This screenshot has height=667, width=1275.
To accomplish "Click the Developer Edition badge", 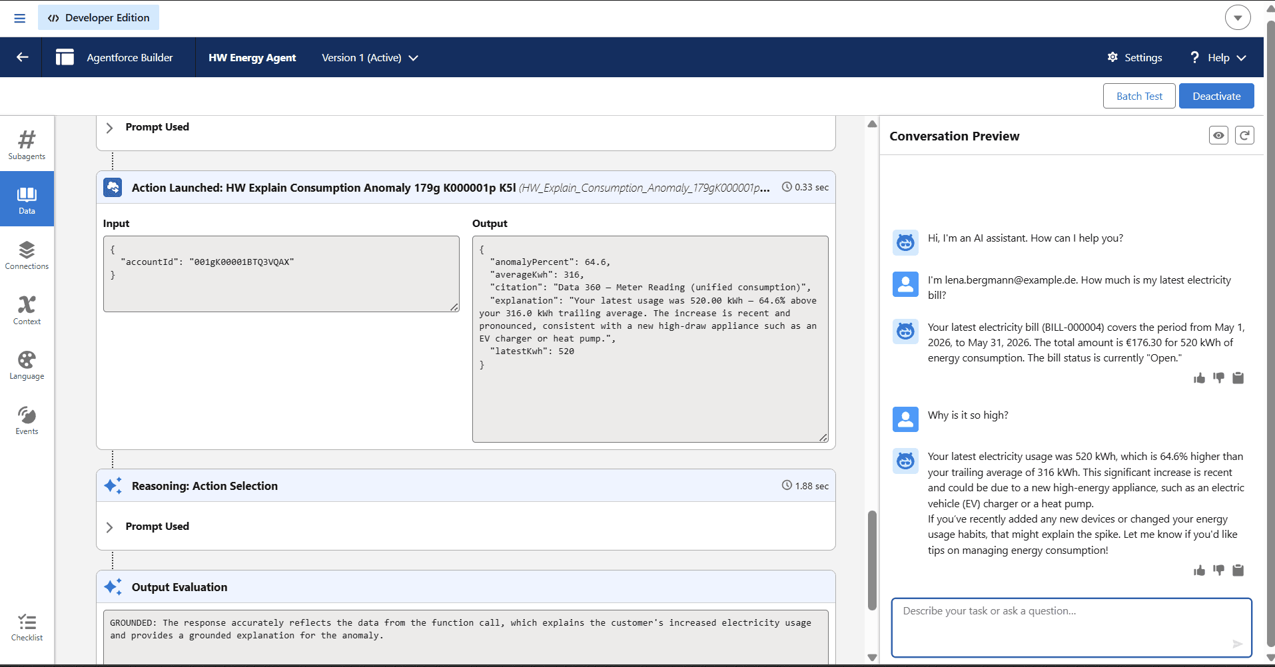I will pyautogui.click(x=99, y=18).
